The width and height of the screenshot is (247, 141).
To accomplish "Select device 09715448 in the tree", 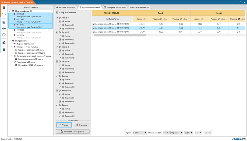I will click(31, 20).
